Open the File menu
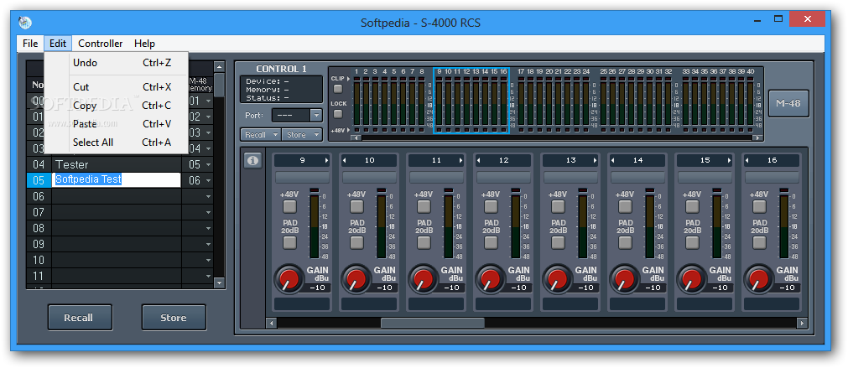This screenshot has height=368, width=848. (30, 44)
